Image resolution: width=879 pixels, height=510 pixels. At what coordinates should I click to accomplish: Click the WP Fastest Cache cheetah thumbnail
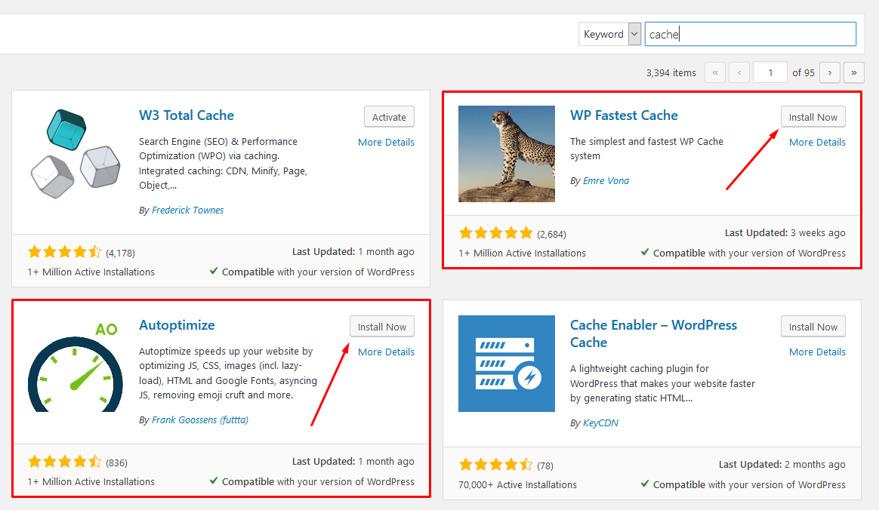[x=507, y=154]
